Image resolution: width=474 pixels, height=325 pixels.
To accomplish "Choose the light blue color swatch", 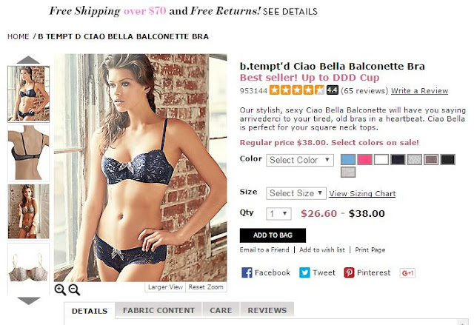I will point(348,159).
